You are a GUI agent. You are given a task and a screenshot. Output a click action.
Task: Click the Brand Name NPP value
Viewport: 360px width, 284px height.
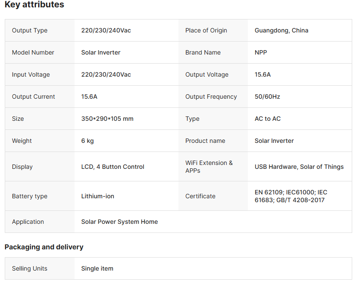tap(261, 52)
